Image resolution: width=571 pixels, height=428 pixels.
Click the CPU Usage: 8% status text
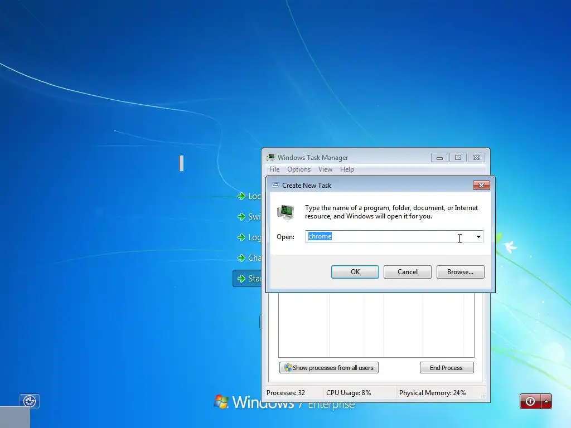pyautogui.click(x=349, y=393)
